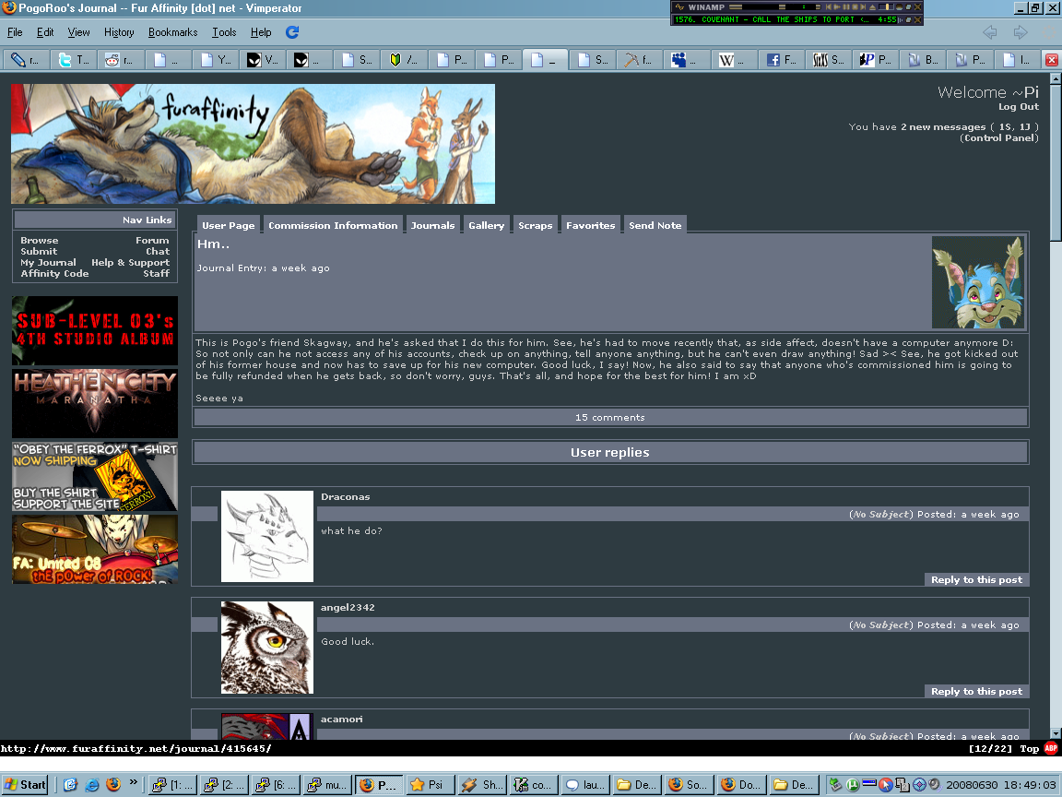
Task: Click the browser back arrow
Action: pyautogui.click(x=989, y=32)
